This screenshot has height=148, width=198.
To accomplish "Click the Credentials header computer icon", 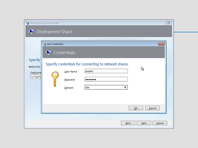I will (x=48, y=52).
